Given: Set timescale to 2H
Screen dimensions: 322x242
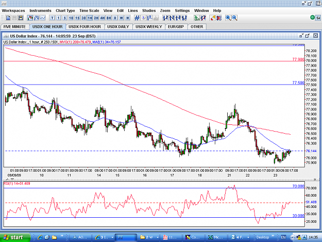Looking at the screenshot, I should 96,18.
